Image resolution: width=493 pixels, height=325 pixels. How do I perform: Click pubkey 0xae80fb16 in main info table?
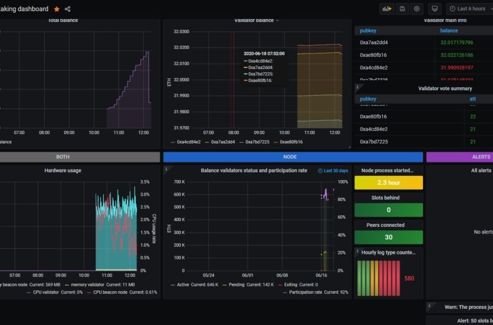coord(373,55)
